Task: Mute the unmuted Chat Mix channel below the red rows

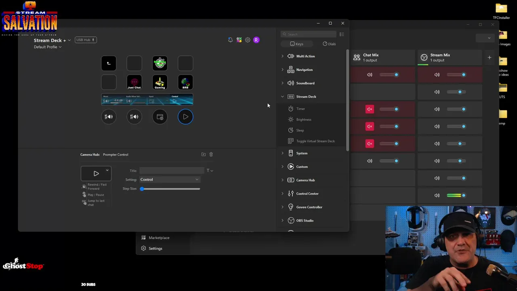Action: tap(370, 161)
